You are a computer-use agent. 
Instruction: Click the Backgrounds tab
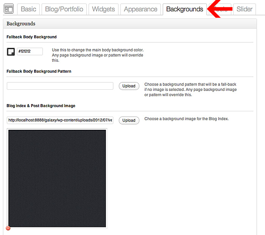(184, 9)
